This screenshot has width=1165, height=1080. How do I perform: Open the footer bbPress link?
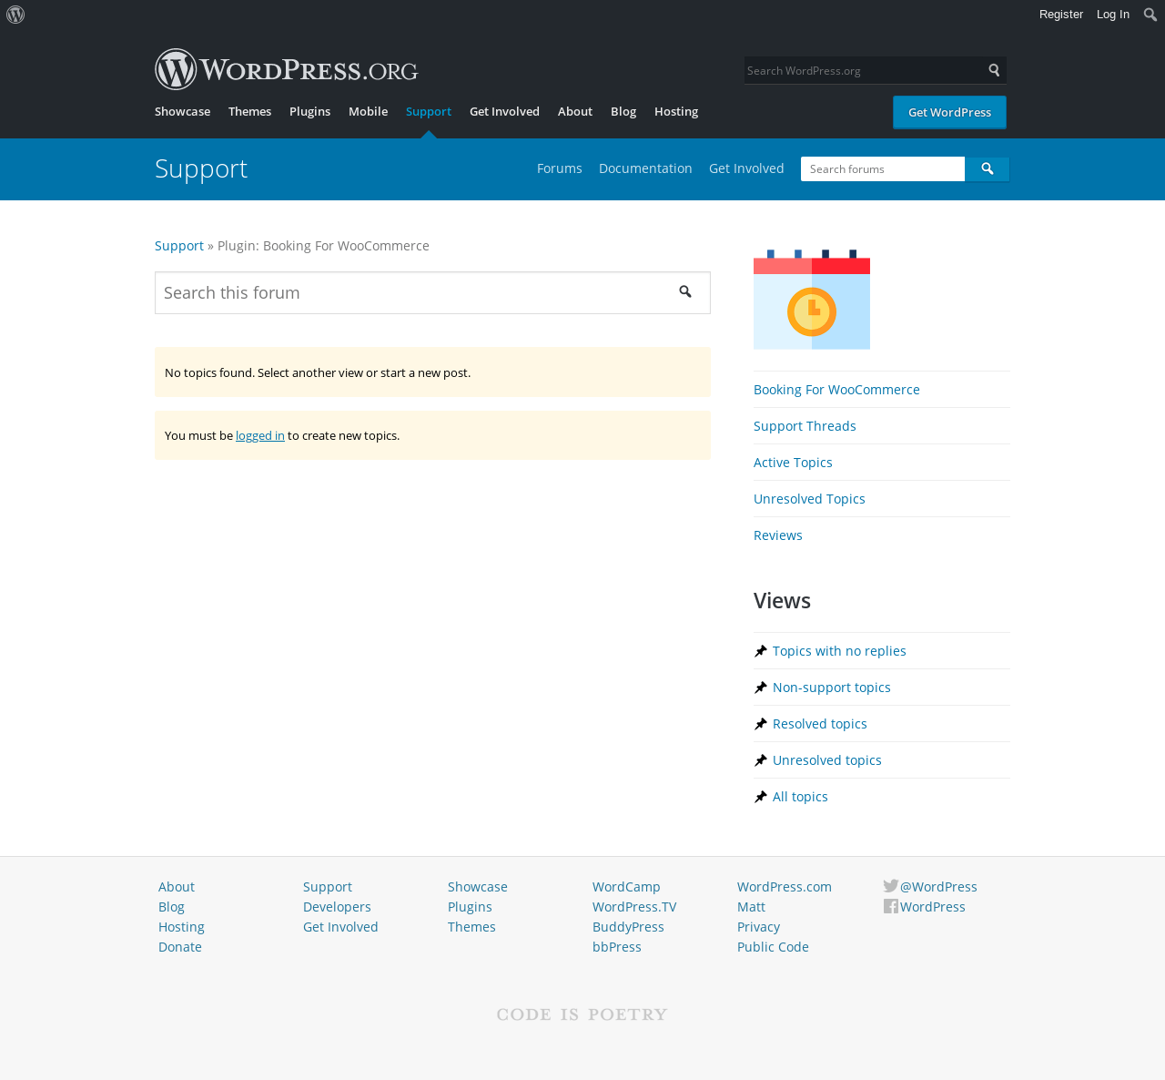tap(617, 947)
